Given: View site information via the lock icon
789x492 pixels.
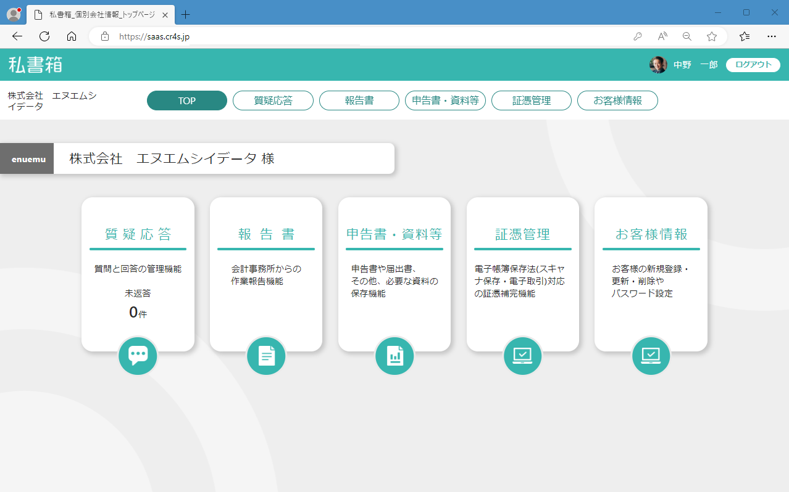Looking at the screenshot, I should tap(105, 36).
